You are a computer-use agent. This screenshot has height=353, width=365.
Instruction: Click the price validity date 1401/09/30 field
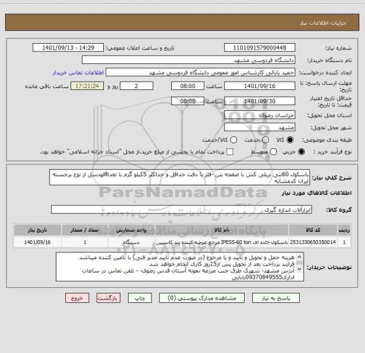click(260, 101)
